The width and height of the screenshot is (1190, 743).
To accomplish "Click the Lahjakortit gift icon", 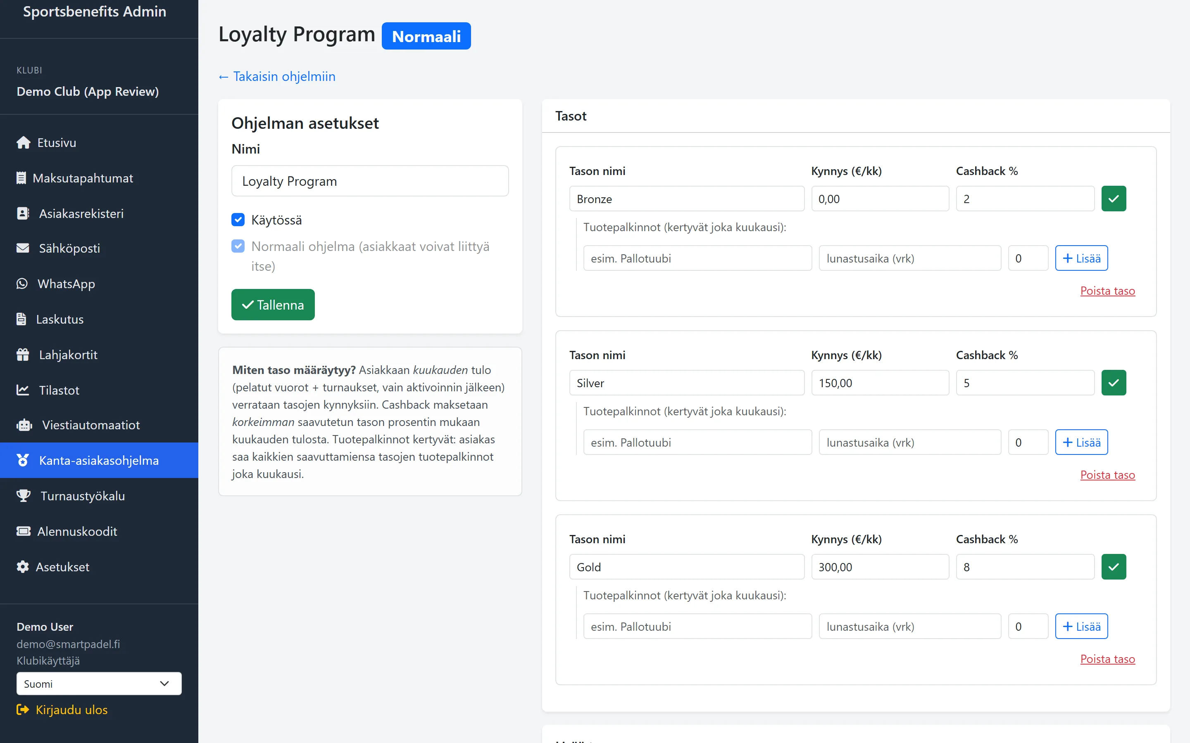I will coord(23,354).
